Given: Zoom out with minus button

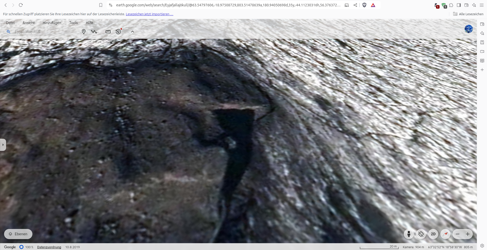Looking at the screenshot, I should [x=458, y=234].
